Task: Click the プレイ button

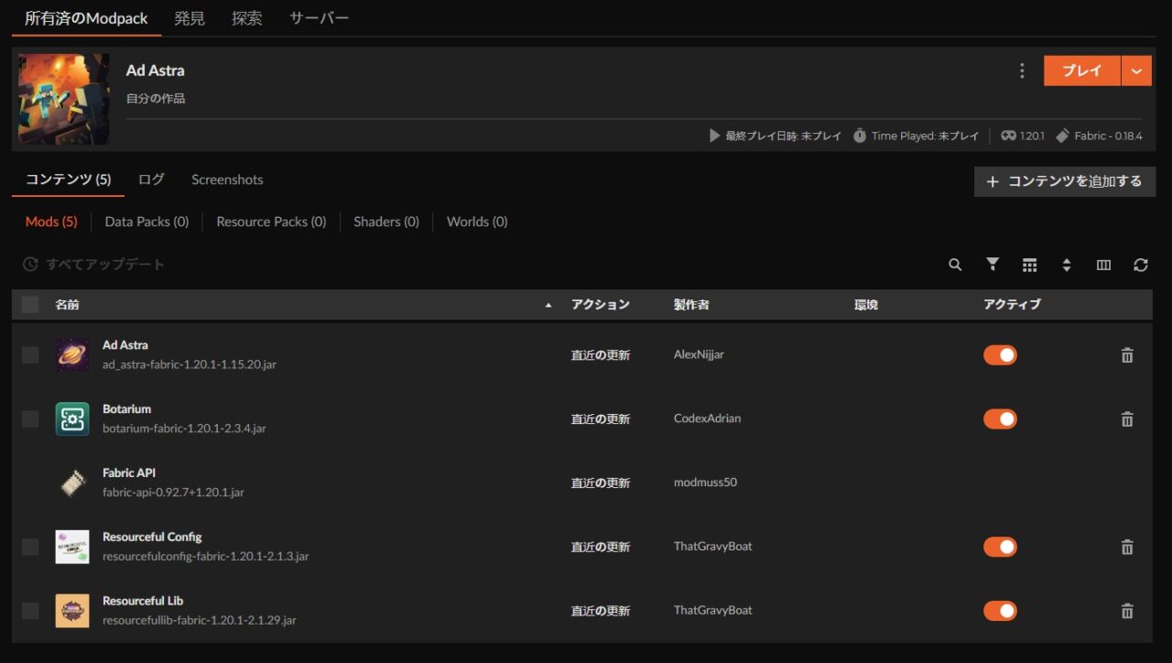Action: tap(1081, 71)
